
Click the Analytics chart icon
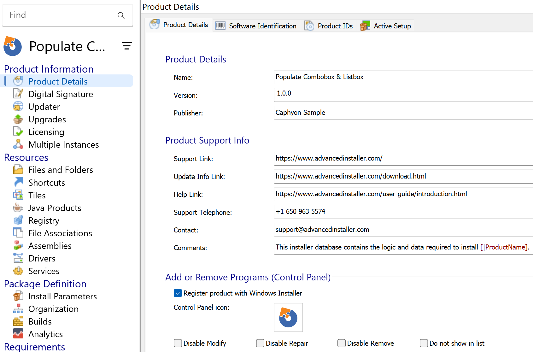pos(18,334)
